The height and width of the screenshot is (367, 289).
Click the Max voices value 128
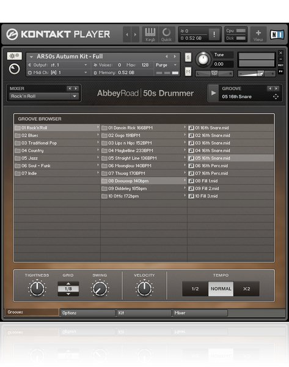coord(145,65)
